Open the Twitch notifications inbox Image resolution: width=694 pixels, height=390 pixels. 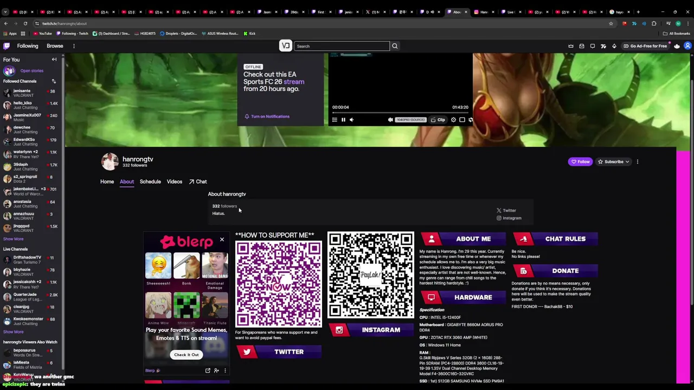tap(582, 46)
